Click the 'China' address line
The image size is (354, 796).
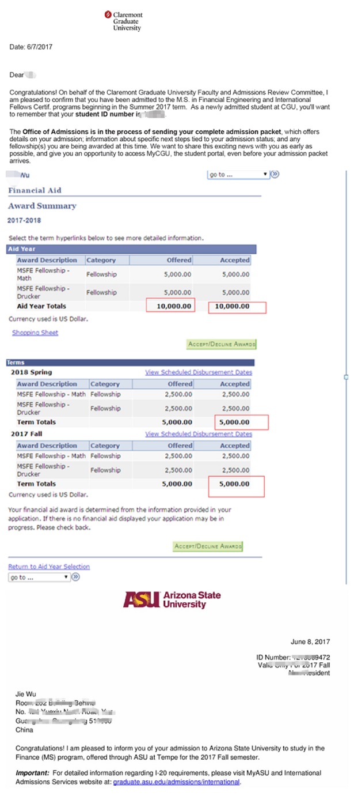(x=25, y=730)
